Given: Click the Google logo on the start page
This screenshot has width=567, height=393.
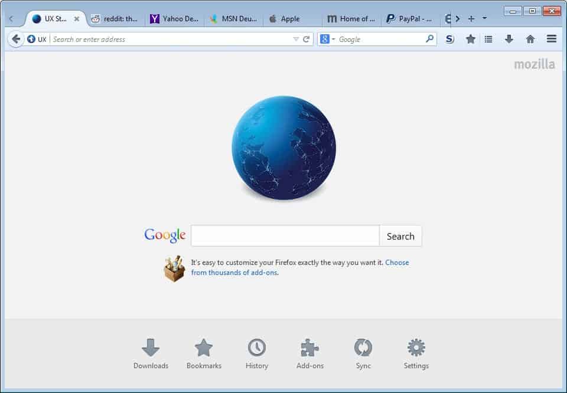Looking at the screenshot, I should click(165, 235).
